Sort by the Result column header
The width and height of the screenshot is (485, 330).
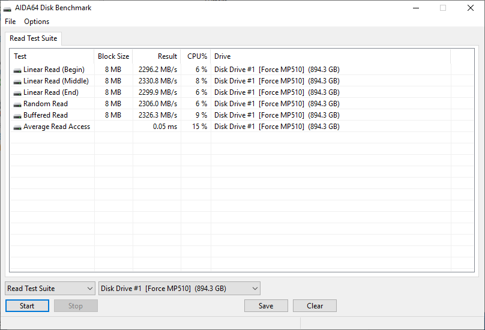point(157,56)
